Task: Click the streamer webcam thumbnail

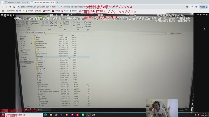Action: click(162, 108)
